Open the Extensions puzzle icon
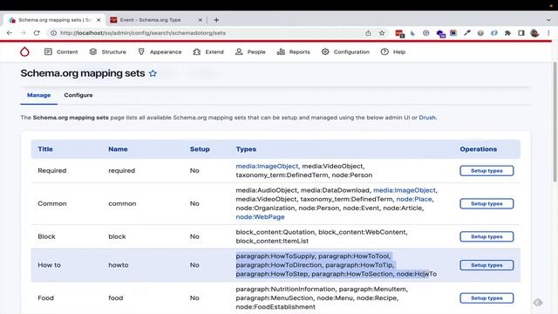The height and width of the screenshot is (314, 558). click(x=507, y=33)
